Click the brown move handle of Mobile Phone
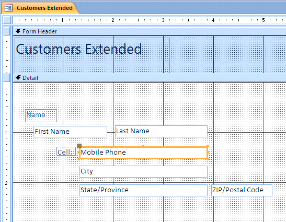 click(x=79, y=146)
